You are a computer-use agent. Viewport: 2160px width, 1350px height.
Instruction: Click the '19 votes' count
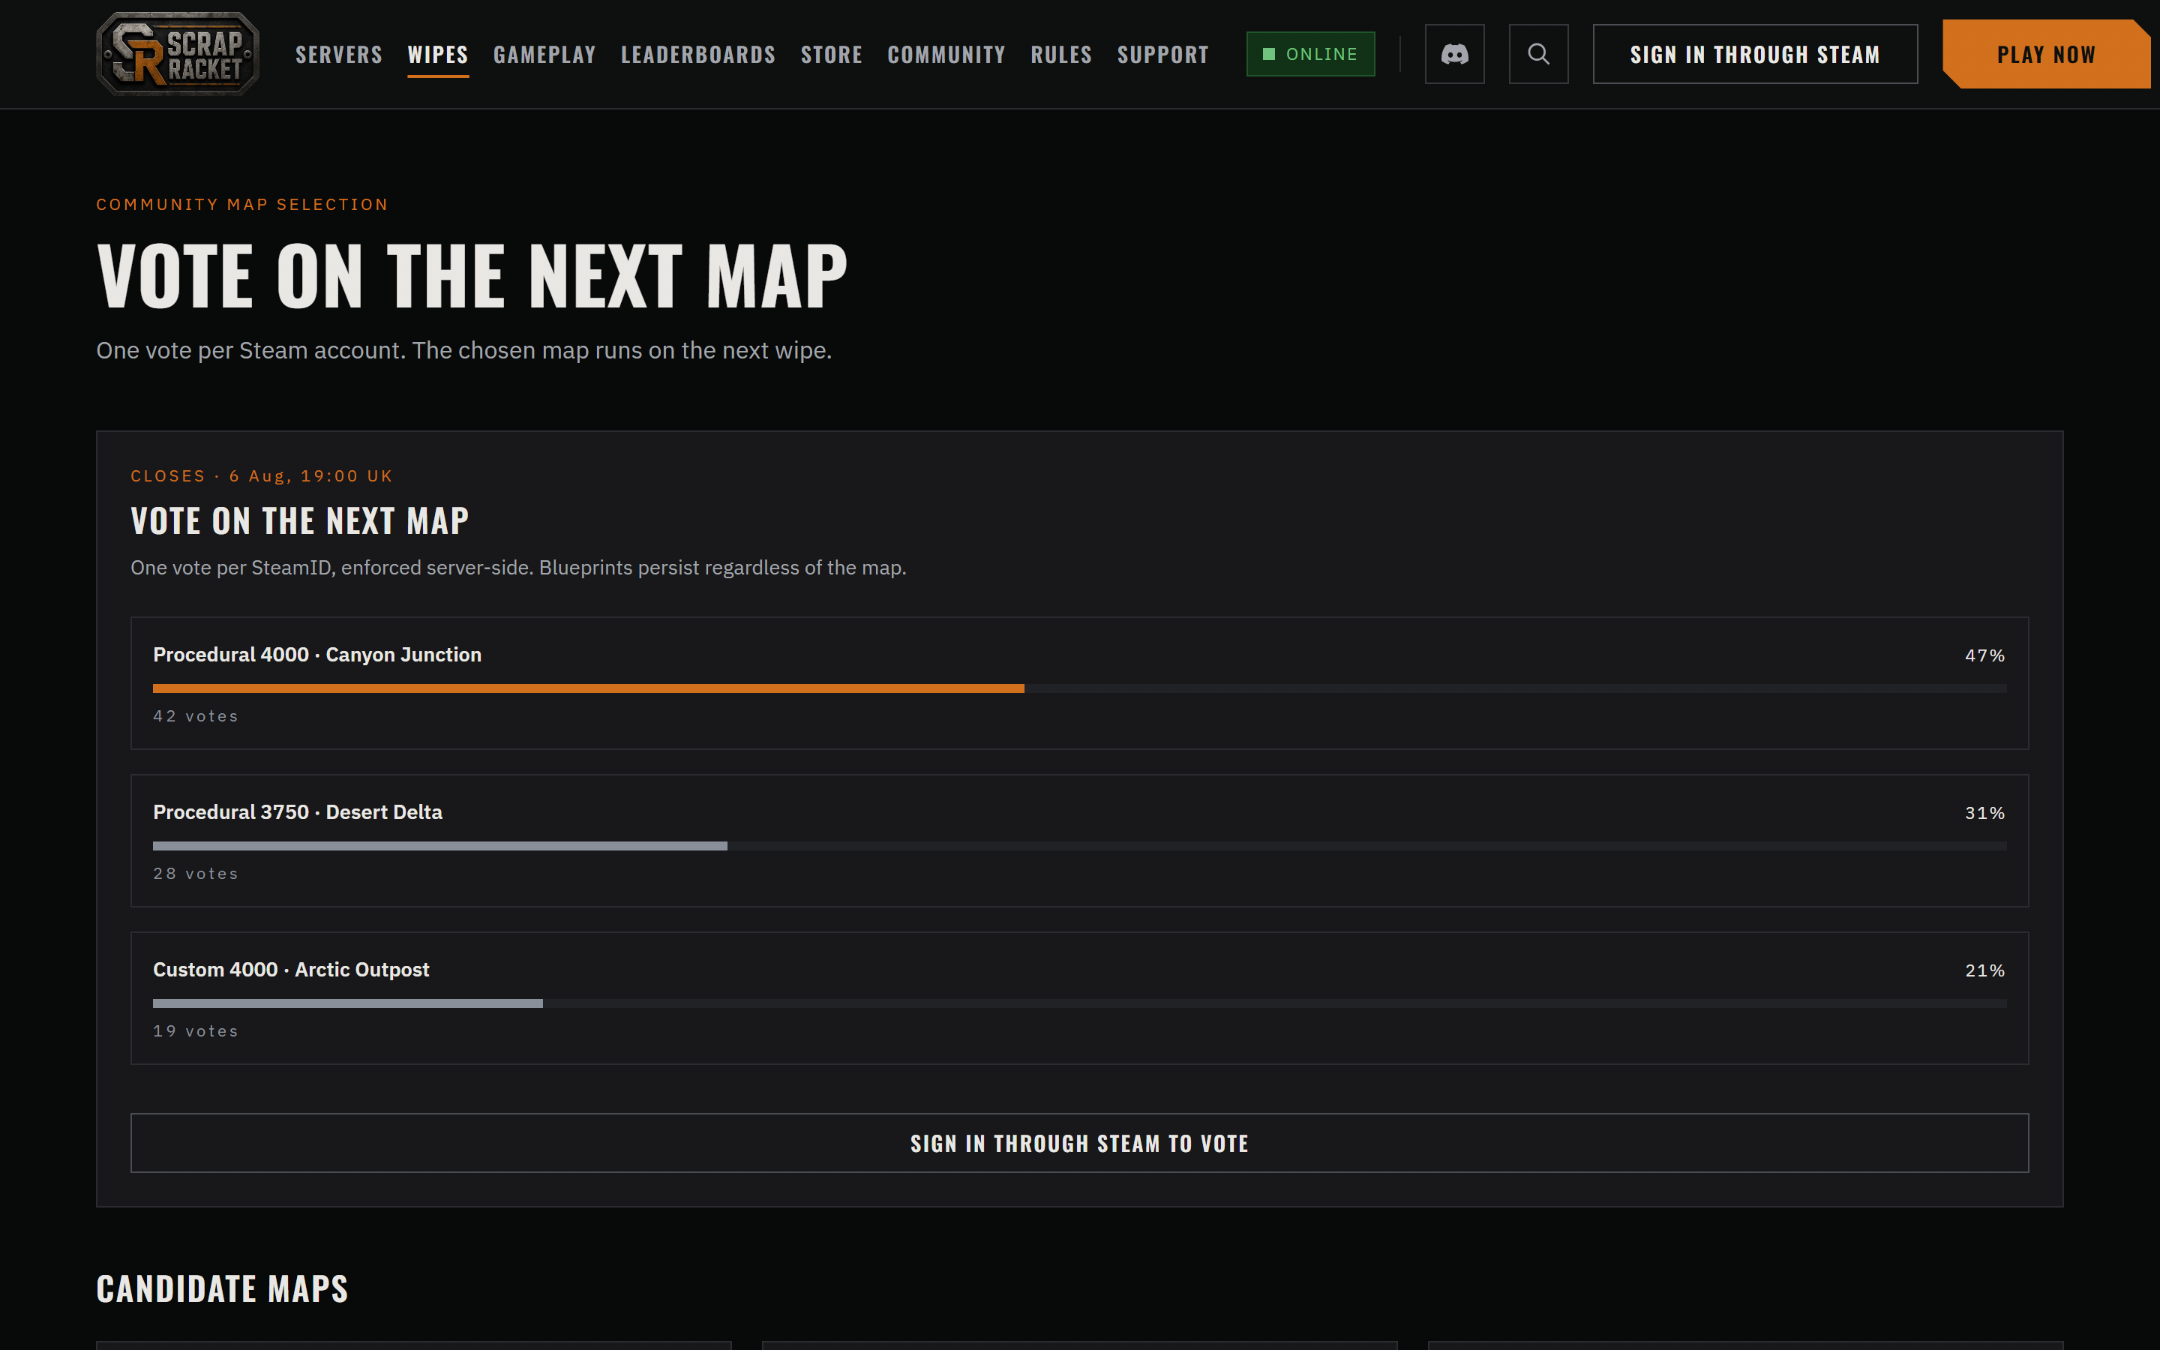click(x=196, y=1031)
